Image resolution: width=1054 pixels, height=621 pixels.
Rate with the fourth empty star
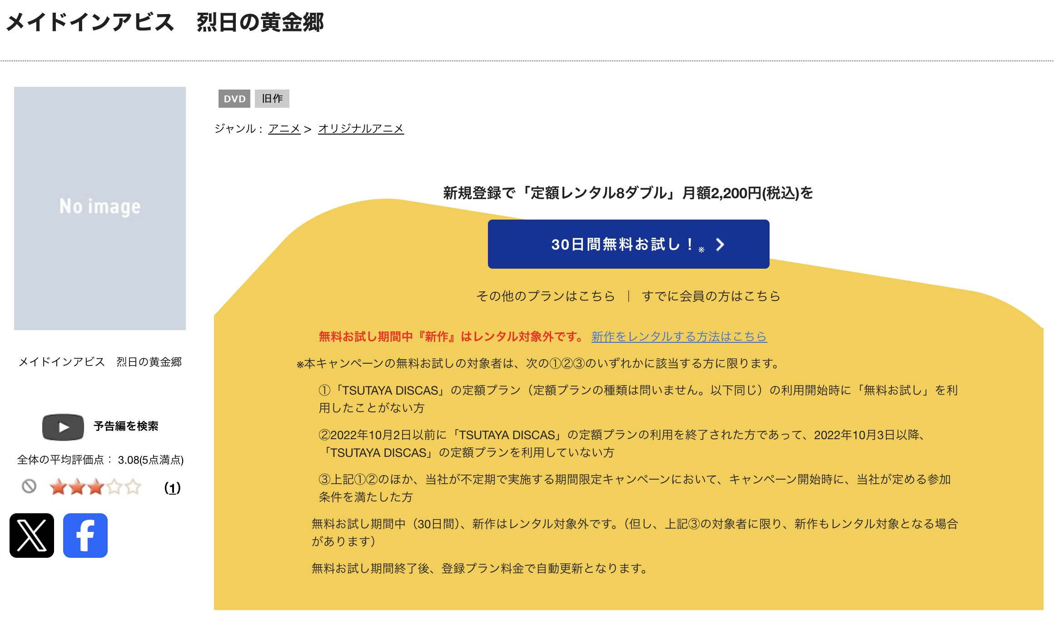coord(114,487)
